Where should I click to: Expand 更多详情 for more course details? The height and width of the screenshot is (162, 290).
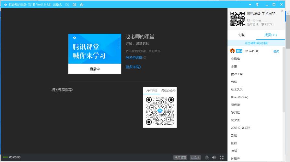[x=133, y=67]
